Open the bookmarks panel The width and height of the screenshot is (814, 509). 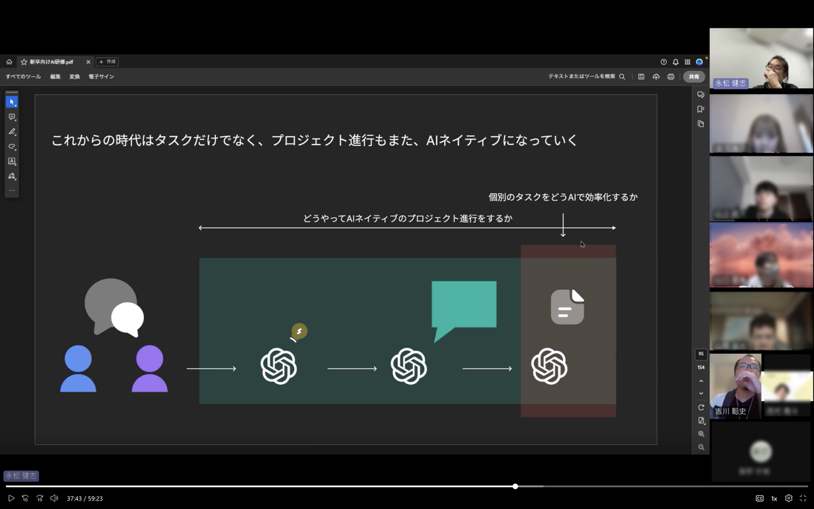701,110
